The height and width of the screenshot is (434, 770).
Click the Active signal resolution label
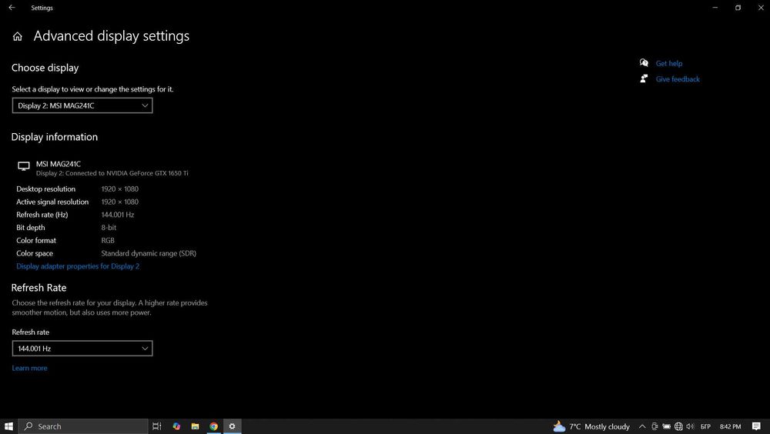[52, 202]
